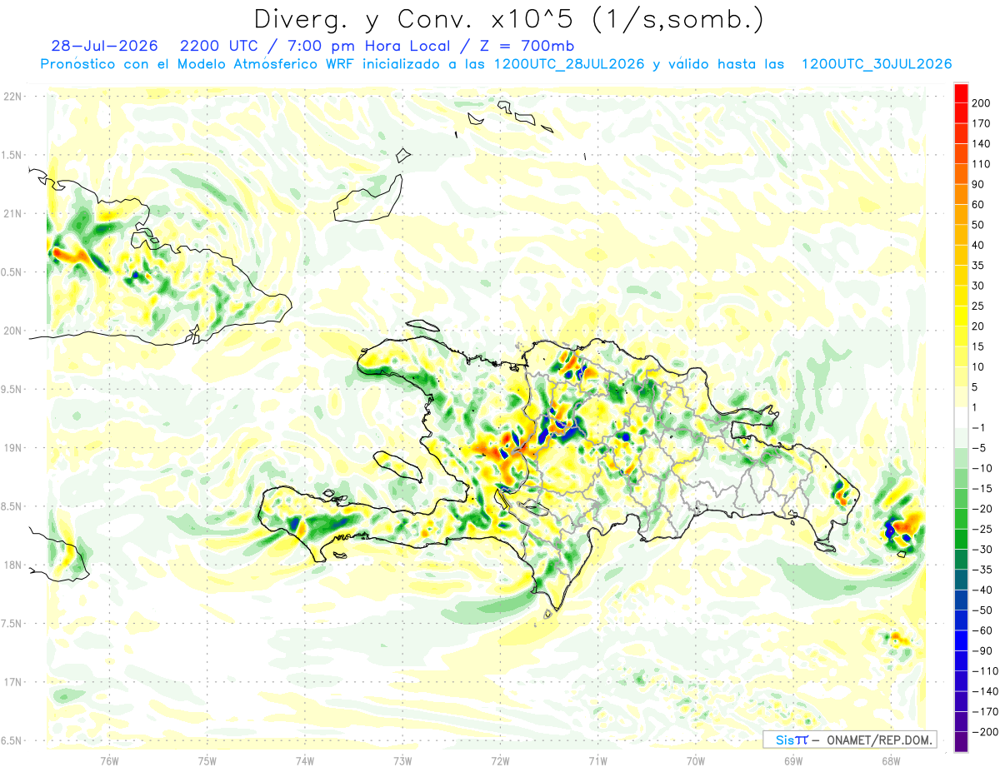Click the '17N' latitude label
Viewport: 1000px width, 772px height.
tap(12, 682)
